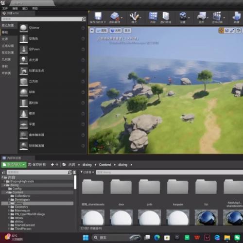Go back with the left history arrow

tap(52, 165)
